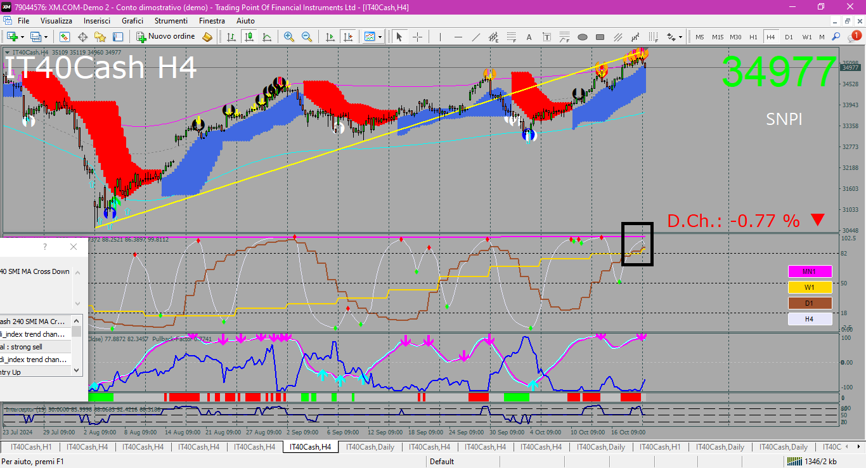This screenshot has width=866, height=468.
Task: Toggle the Data Window crosshair-circle icon
Action: click(82, 37)
